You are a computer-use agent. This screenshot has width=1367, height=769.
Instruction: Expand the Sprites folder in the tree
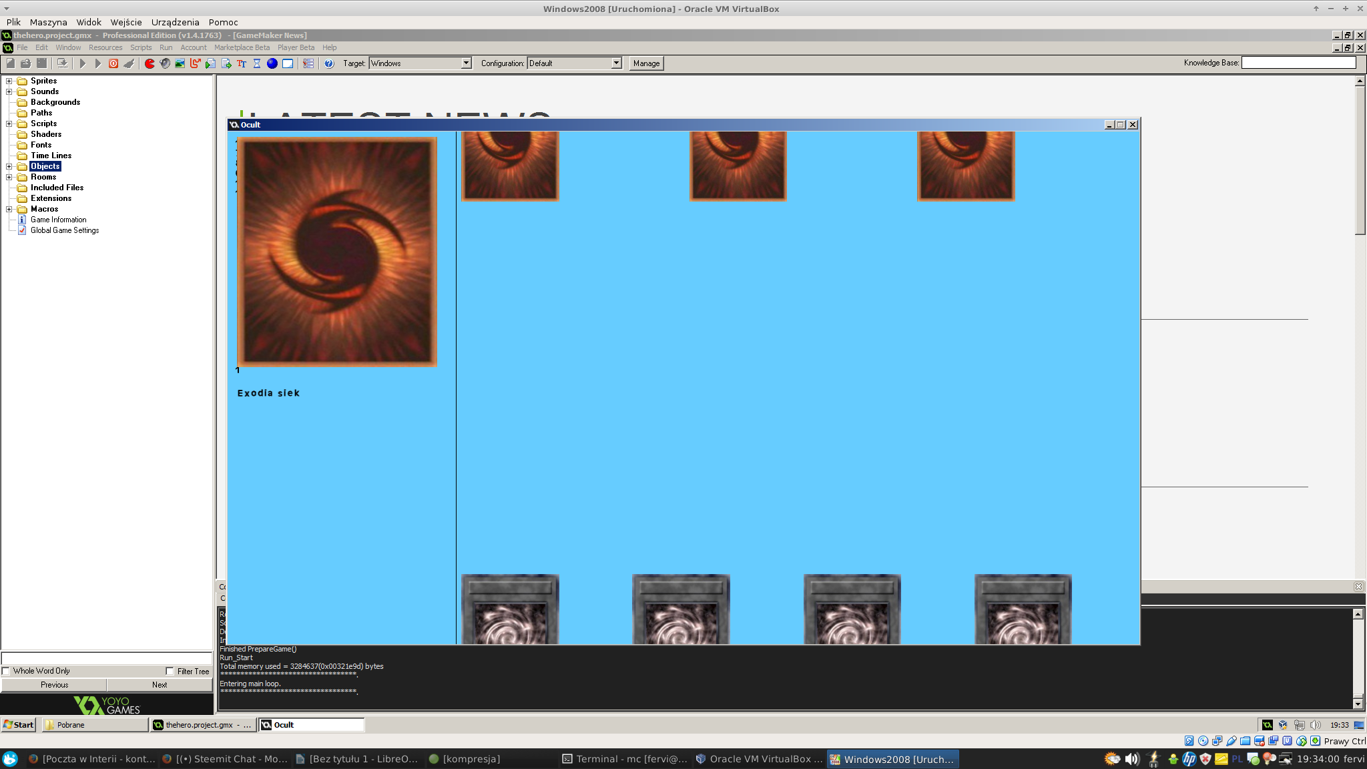[9, 81]
